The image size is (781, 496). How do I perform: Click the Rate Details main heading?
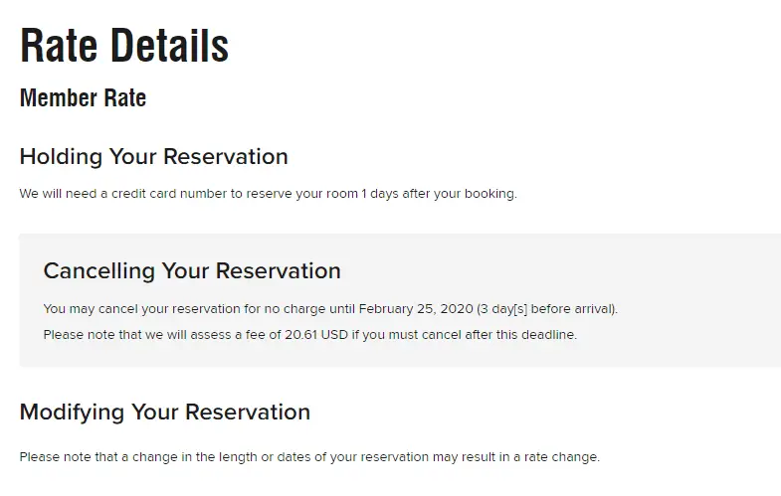pos(124,46)
